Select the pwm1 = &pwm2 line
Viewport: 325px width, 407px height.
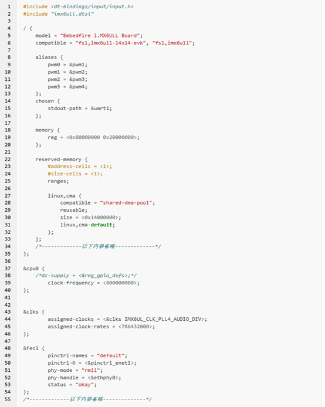[x=67, y=72]
